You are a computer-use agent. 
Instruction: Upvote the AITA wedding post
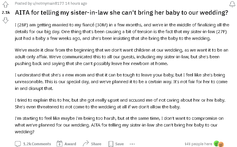point(6,4)
